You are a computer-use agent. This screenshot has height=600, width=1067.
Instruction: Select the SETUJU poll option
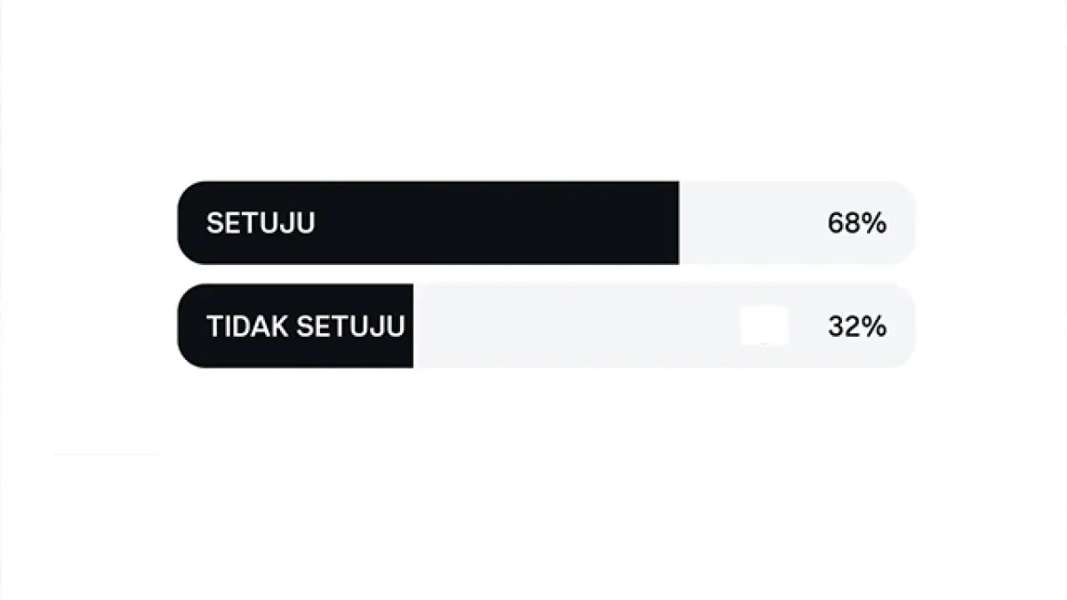pos(546,222)
